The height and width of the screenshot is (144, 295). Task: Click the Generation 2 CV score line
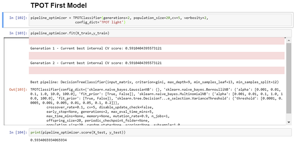pos(96,63)
